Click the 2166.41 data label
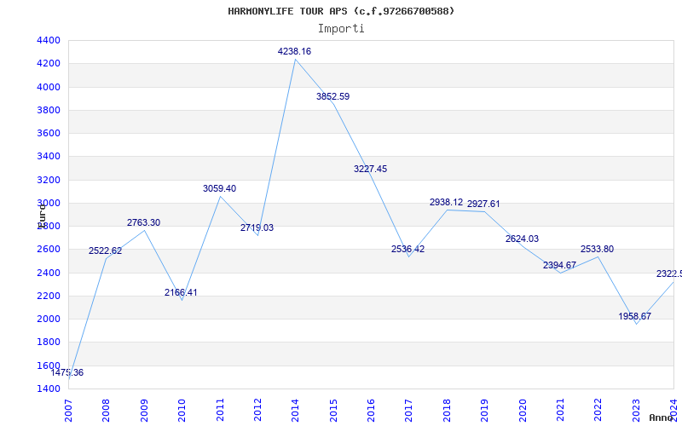Screen dimensions: 682x426 click(x=181, y=292)
